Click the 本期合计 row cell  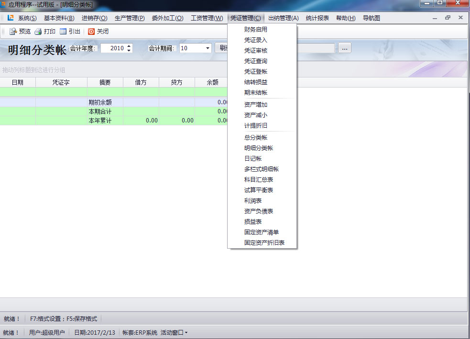click(x=105, y=111)
